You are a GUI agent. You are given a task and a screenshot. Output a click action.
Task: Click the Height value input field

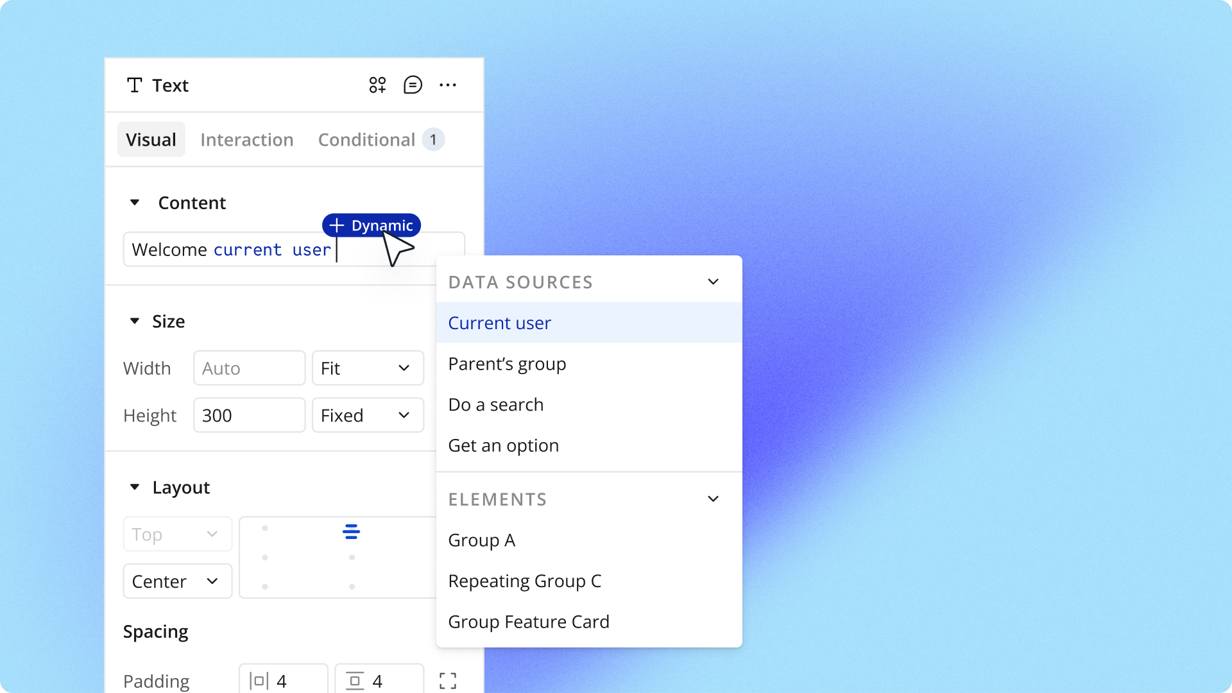pos(249,415)
